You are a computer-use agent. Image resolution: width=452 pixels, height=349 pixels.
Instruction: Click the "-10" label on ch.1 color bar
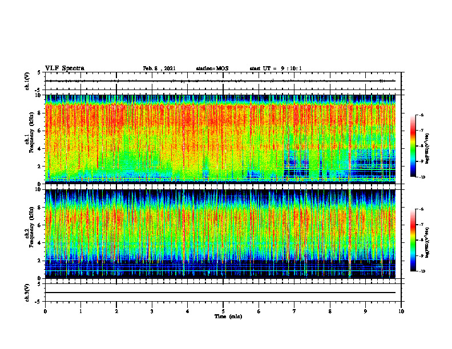click(x=422, y=177)
